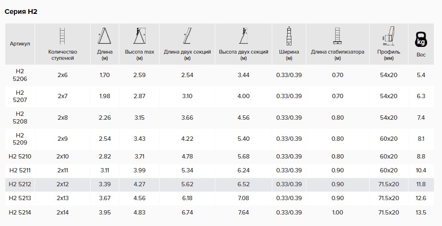This screenshot has height=226, width=442.
Task: Click profile 60x20 in H2 5210 row
Action: click(x=389, y=157)
